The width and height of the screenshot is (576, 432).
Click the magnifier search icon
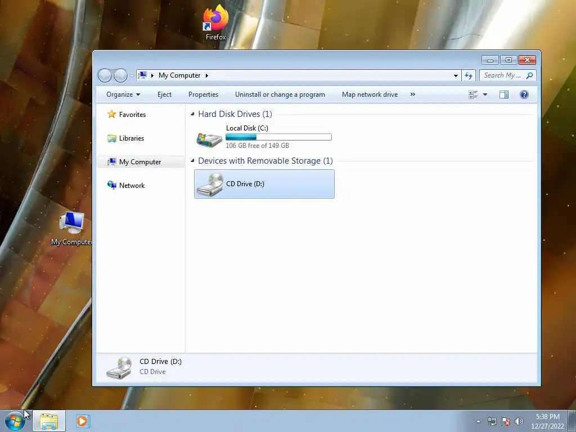click(x=529, y=75)
